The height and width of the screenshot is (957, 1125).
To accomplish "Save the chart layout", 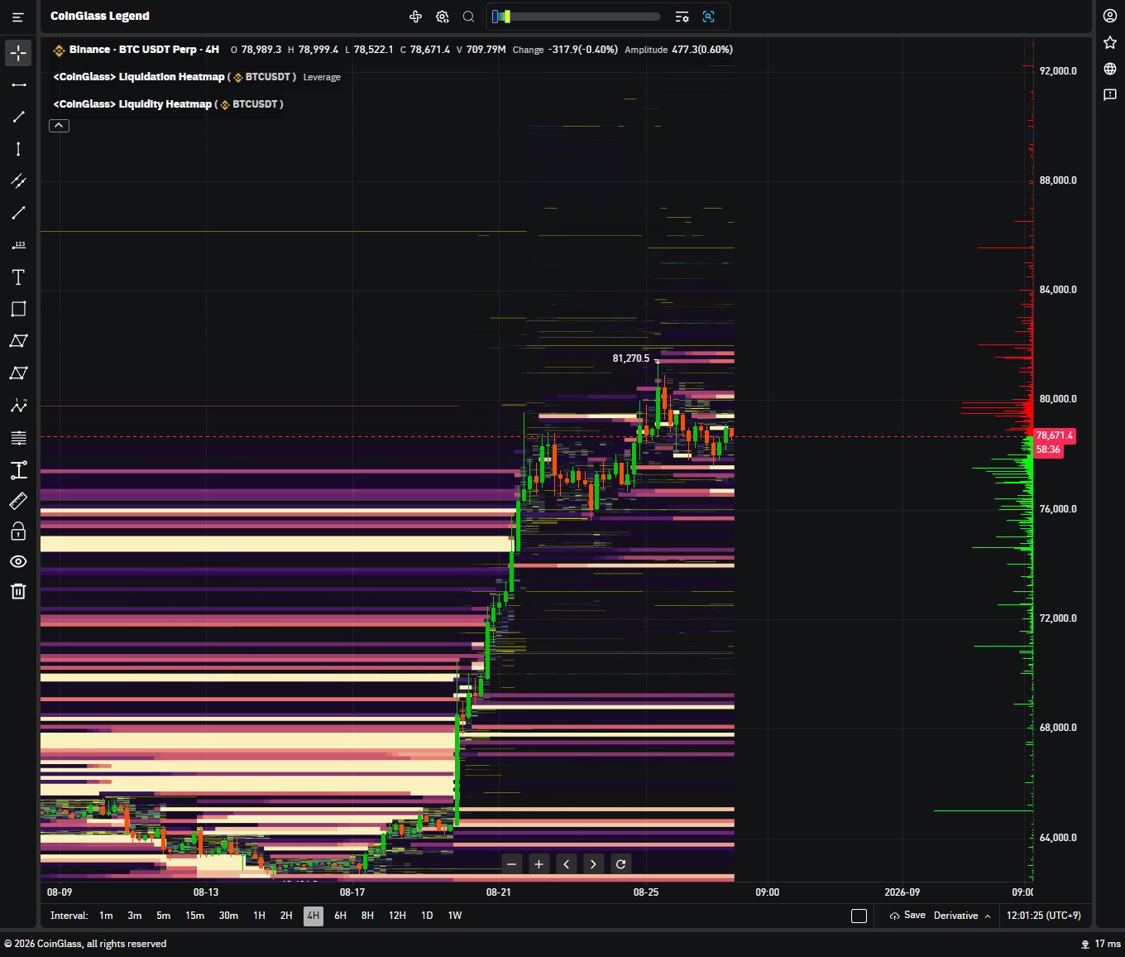I will click(x=907, y=916).
